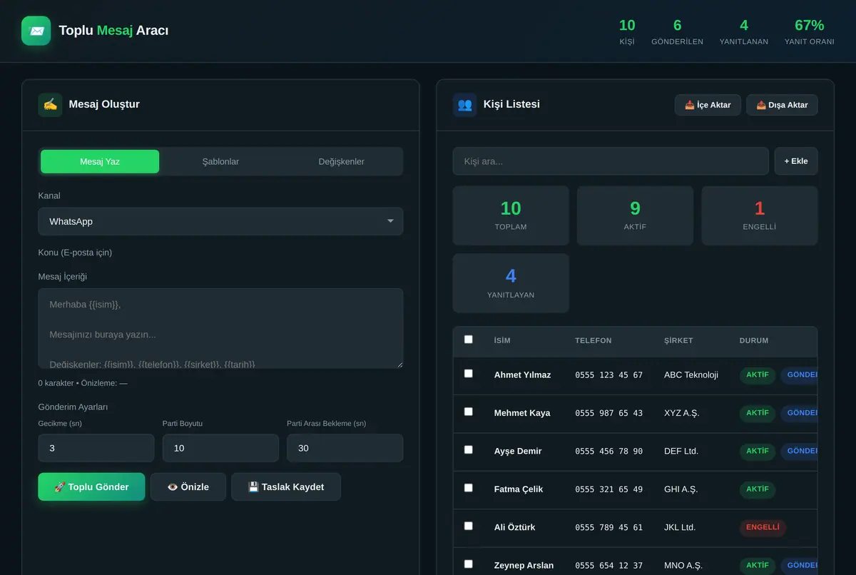Click the green envelope app logo
The height and width of the screenshot is (575, 856).
click(36, 31)
